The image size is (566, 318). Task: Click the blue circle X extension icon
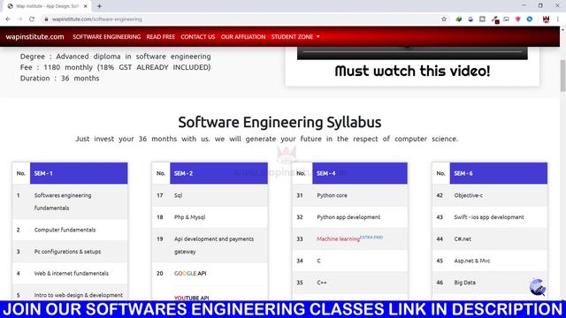point(530,19)
